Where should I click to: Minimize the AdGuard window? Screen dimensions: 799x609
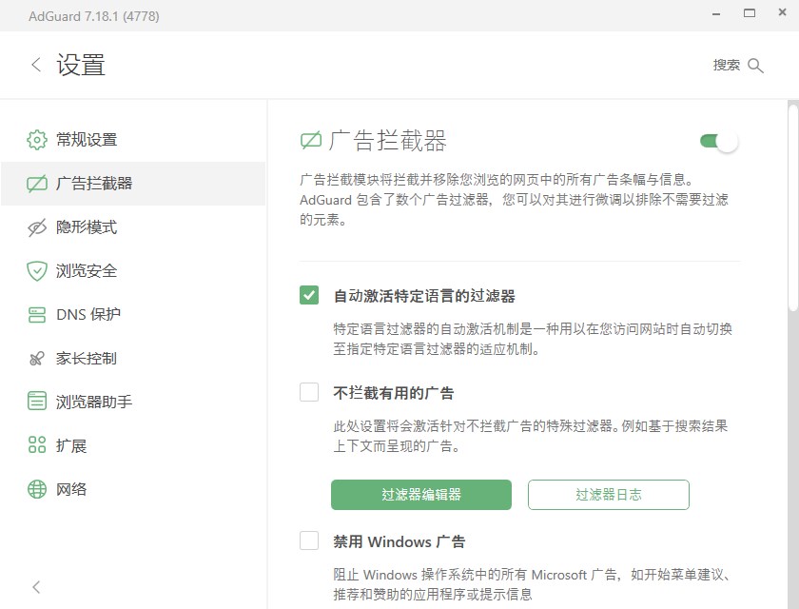[x=716, y=13]
